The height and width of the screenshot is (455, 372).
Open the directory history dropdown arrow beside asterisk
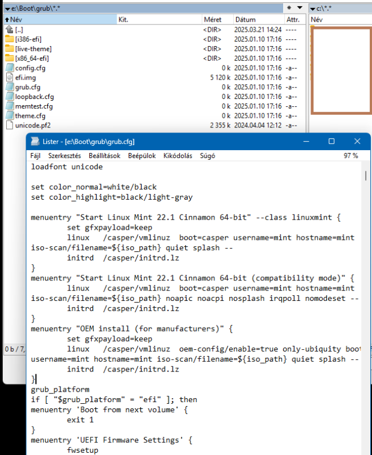(x=300, y=8)
